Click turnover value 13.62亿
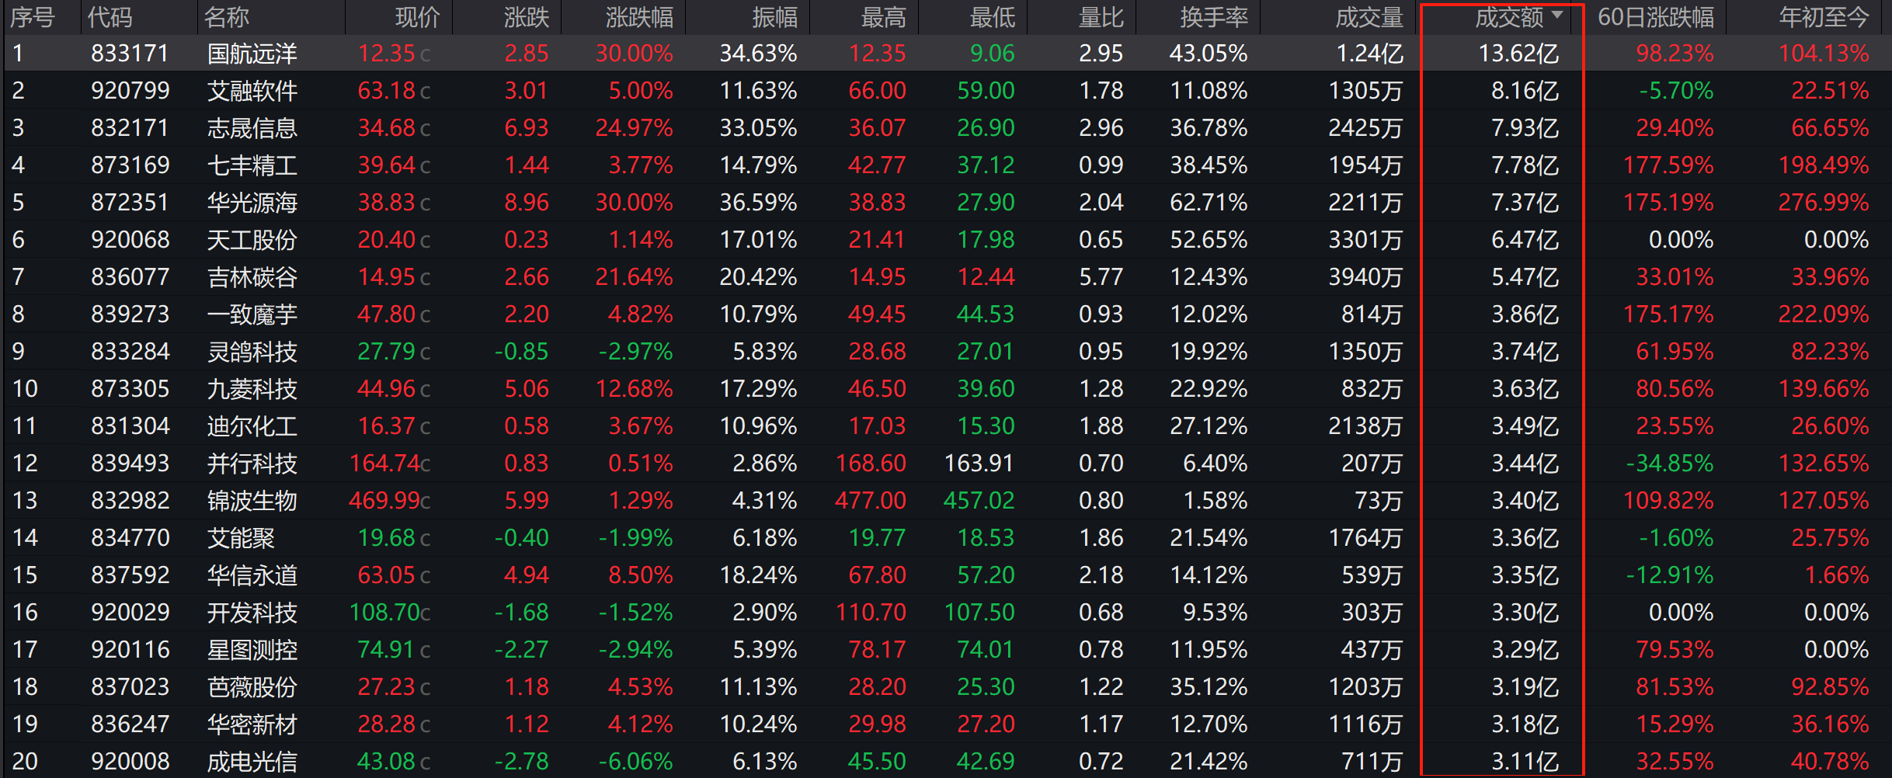The image size is (1892, 778). tap(1518, 54)
